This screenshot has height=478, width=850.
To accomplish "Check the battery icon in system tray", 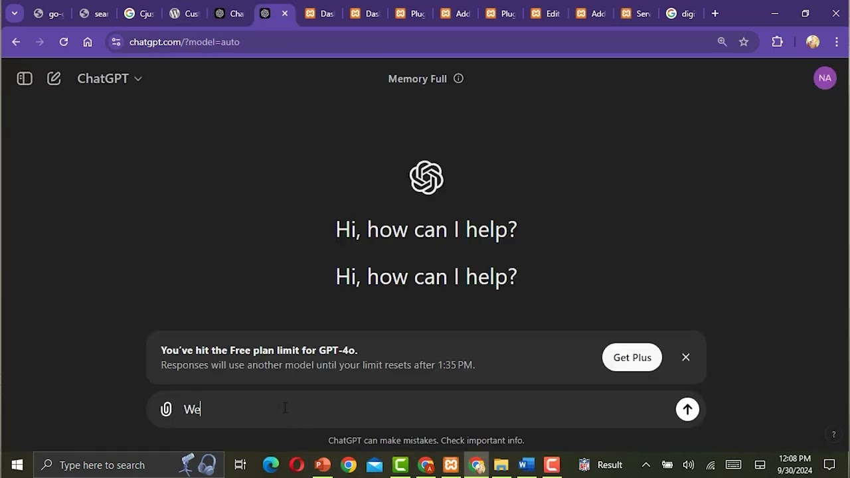I will pyautogui.click(x=667, y=465).
